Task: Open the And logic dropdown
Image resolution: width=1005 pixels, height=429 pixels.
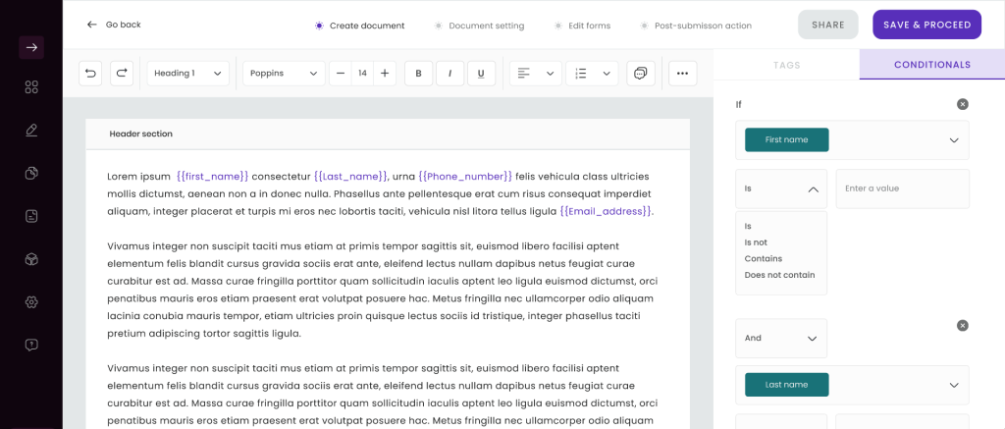Action: (x=781, y=338)
